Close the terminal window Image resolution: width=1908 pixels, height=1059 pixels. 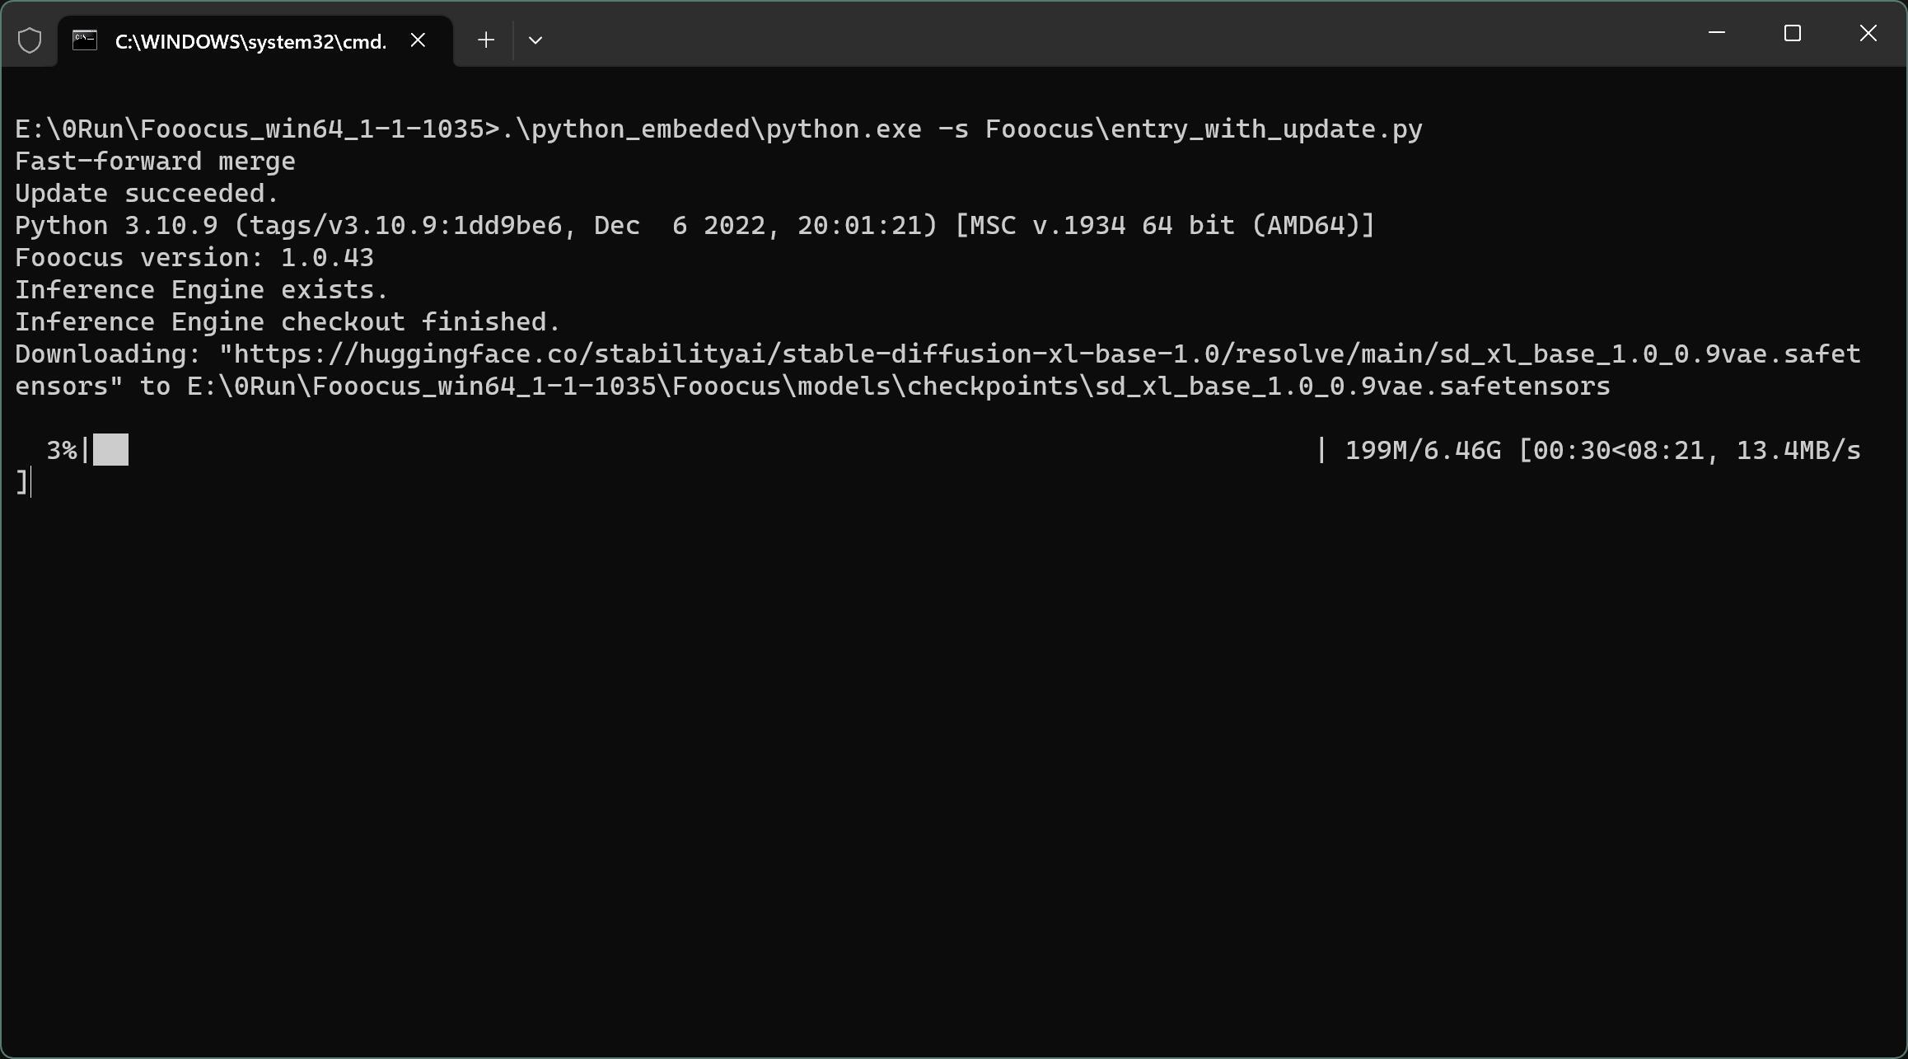1868,33
